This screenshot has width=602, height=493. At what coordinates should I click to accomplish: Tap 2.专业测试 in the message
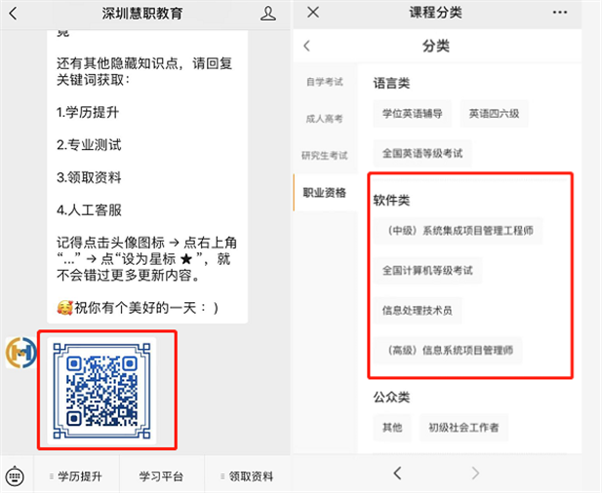tap(89, 145)
